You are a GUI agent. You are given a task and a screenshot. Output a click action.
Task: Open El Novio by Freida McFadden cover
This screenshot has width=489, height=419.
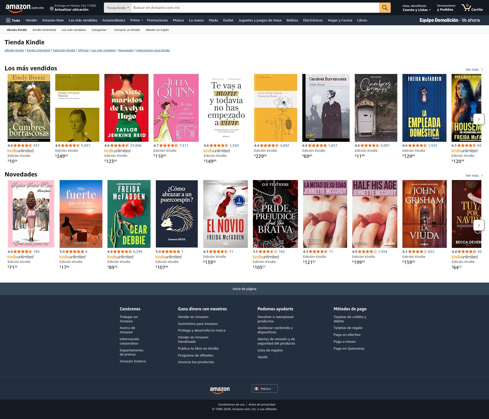click(225, 214)
